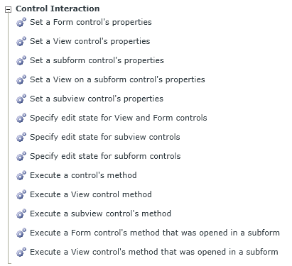Choose Execute a View control method
This screenshot has width=292, height=266.
(91, 194)
